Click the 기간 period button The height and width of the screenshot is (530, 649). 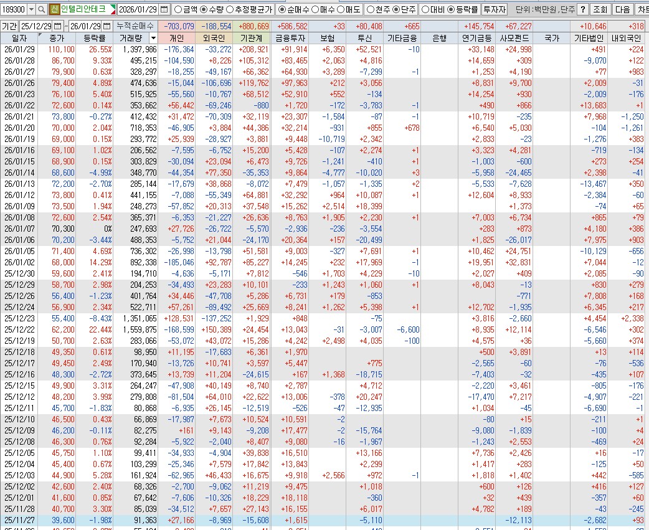coord(9,26)
